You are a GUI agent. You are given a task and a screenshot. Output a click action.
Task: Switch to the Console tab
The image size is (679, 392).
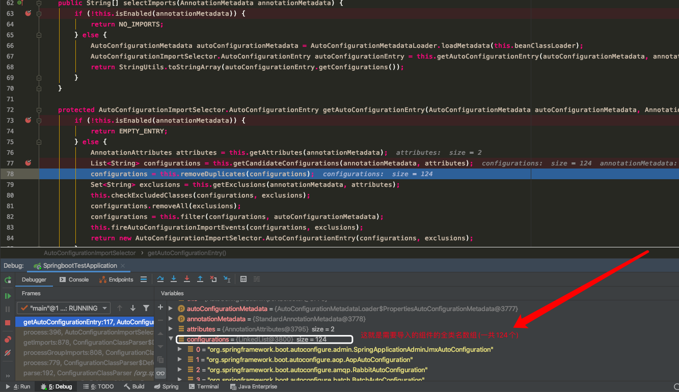pyautogui.click(x=74, y=279)
